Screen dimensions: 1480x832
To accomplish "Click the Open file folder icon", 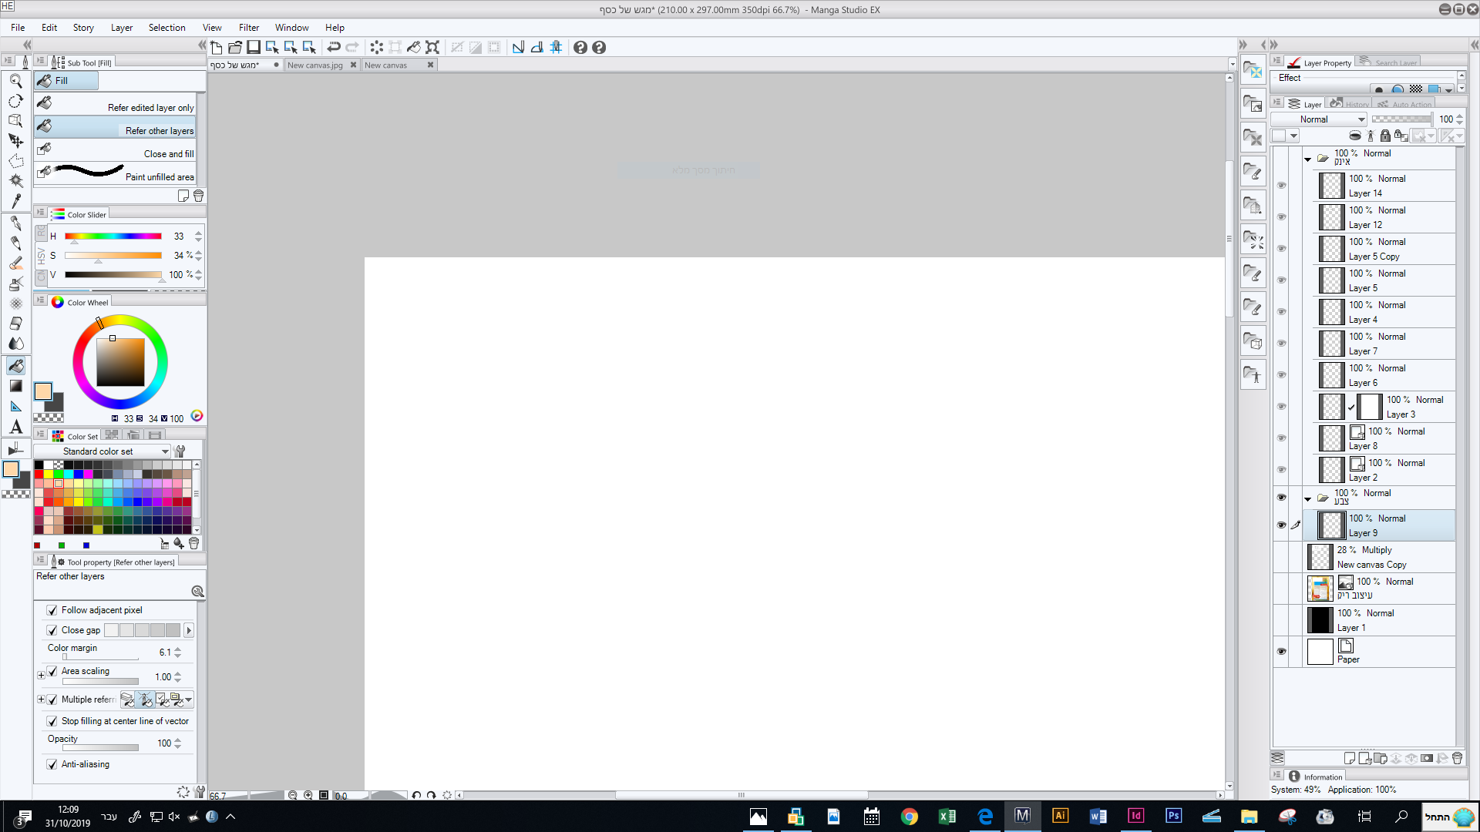I will (235, 48).
